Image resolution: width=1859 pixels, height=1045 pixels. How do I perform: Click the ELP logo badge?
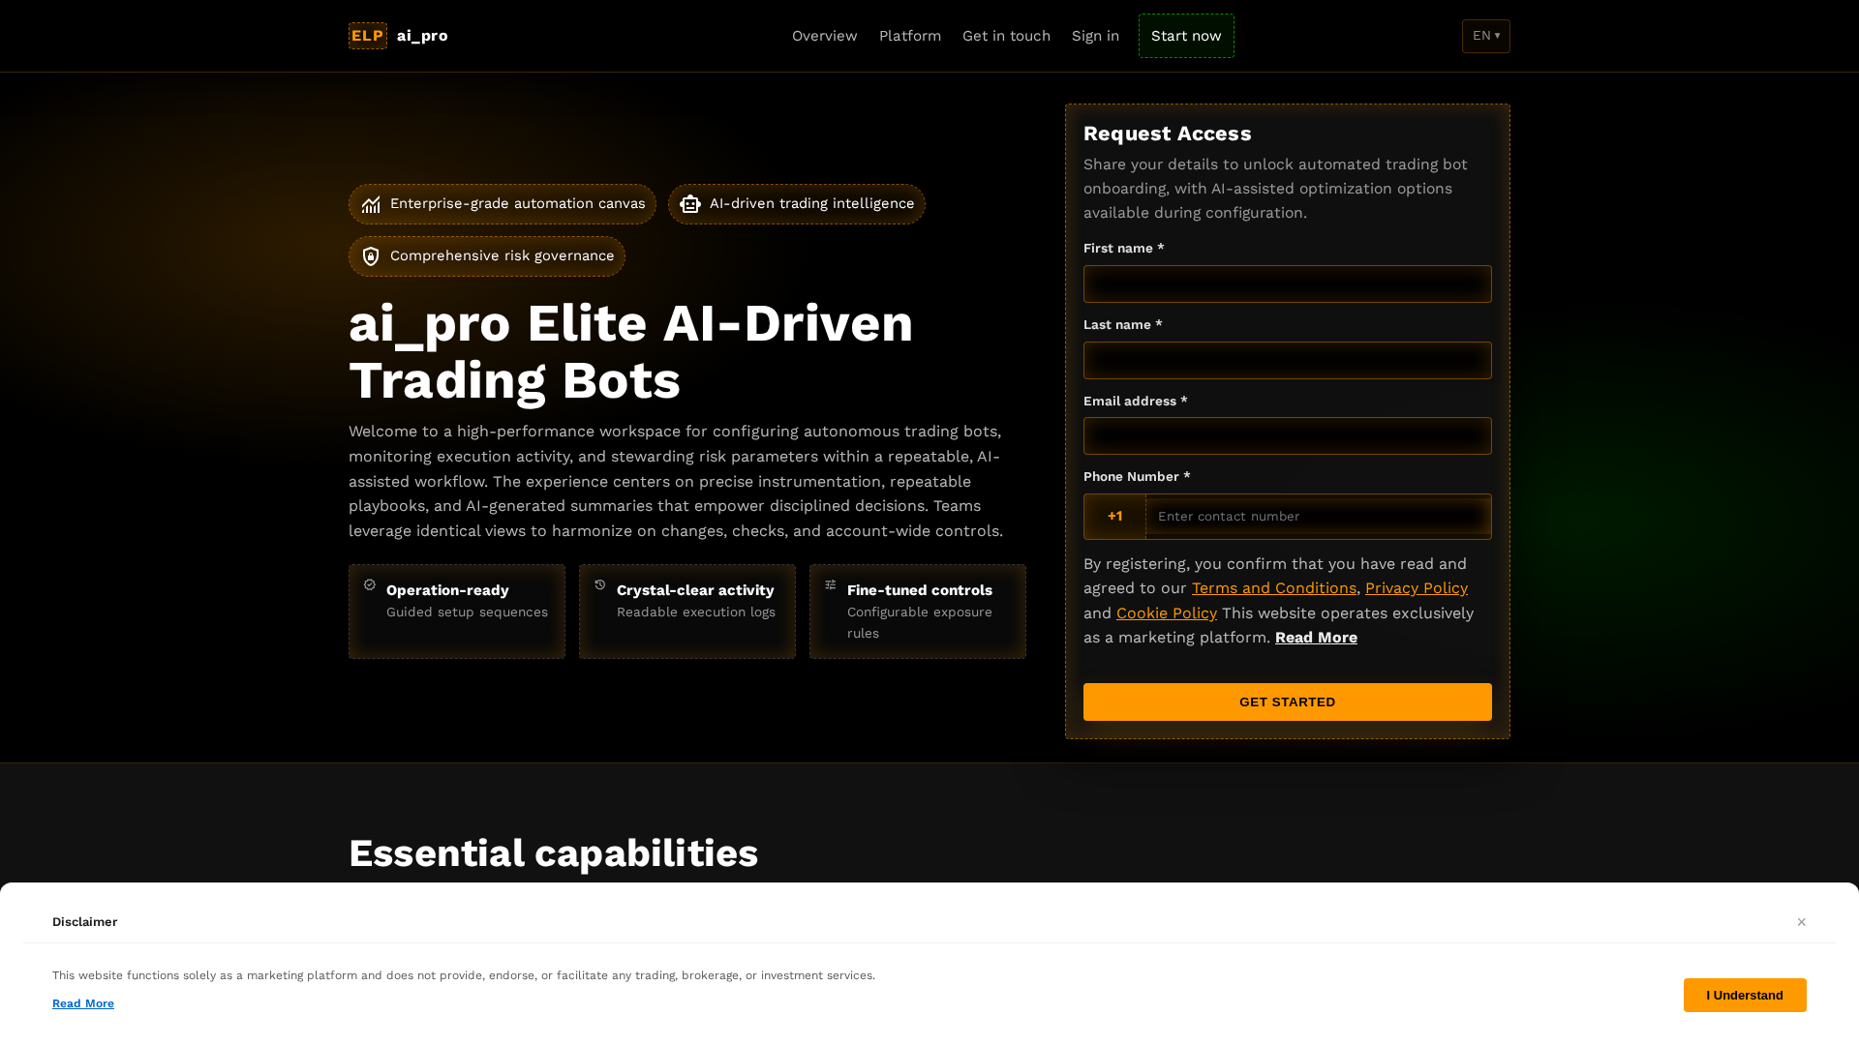[368, 36]
